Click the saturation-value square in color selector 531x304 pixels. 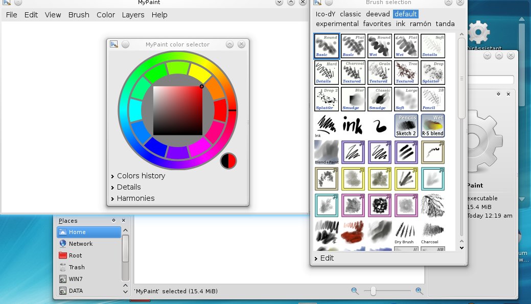click(178, 110)
